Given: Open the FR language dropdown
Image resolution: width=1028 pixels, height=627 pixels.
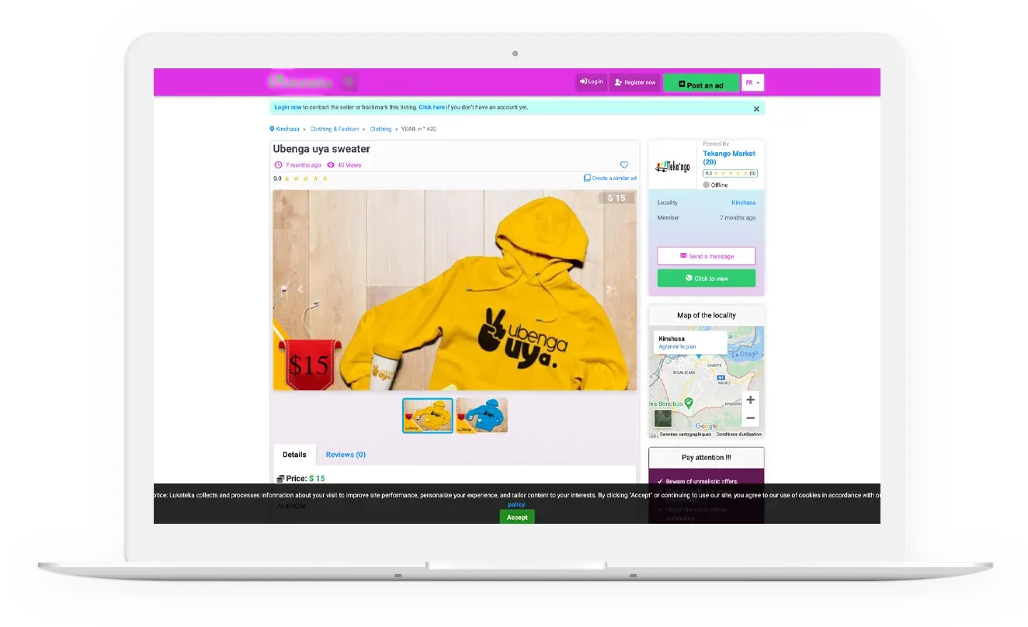Looking at the screenshot, I should (753, 82).
